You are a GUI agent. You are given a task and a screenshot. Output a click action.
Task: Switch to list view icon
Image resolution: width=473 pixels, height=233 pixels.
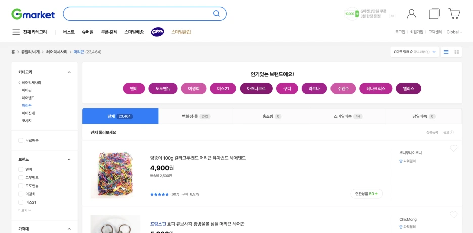[x=446, y=52]
